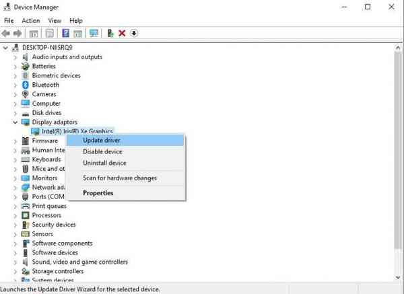
Task: Click the red X uninstall device icon
Action: click(122, 33)
